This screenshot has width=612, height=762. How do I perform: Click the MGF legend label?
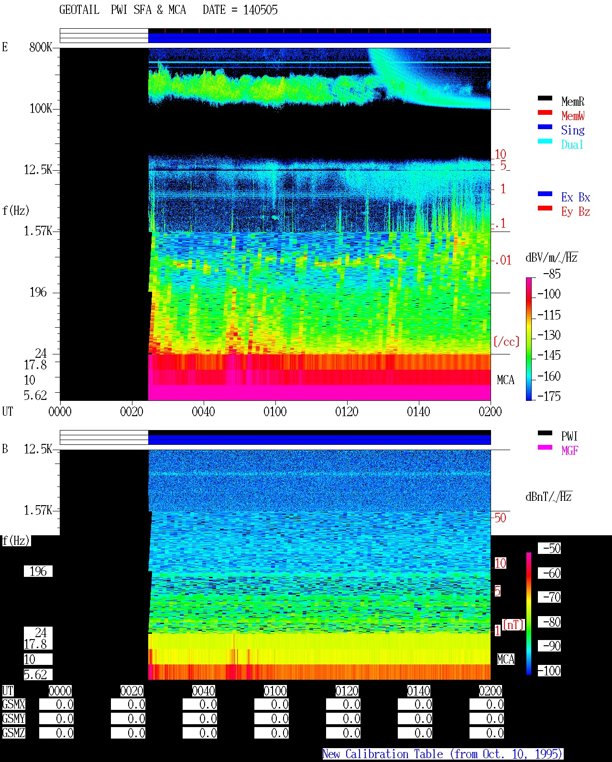(x=569, y=451)
